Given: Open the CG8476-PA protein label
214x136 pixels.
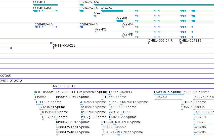Looking at the screenshot, I should 89,24.
